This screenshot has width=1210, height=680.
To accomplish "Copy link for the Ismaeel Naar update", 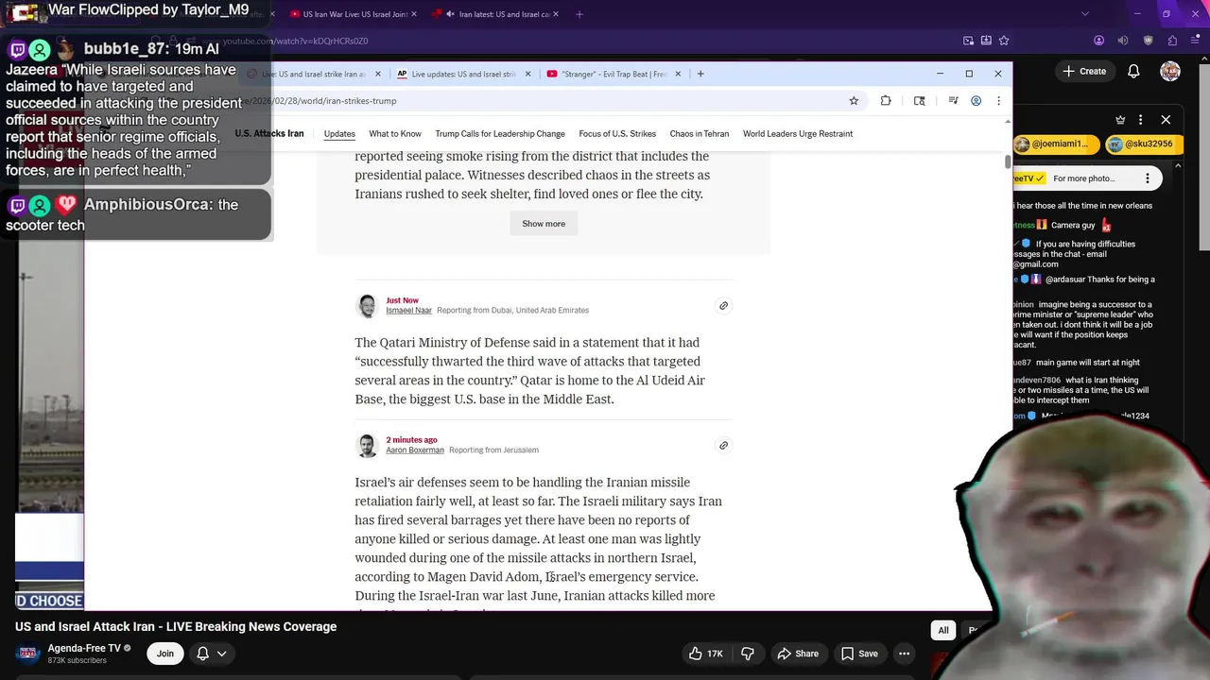I will pos(723,306).
